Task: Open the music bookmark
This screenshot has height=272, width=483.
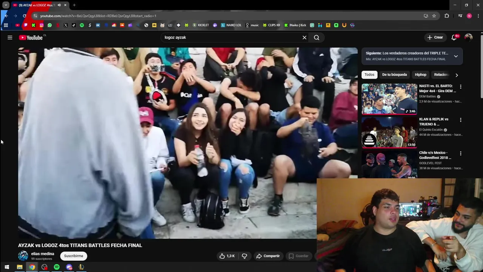Action: click(x=252, y=25)
